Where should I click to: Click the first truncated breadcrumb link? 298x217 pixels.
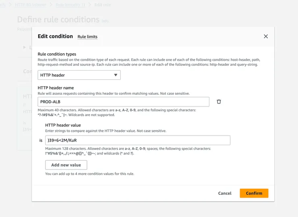3,5
